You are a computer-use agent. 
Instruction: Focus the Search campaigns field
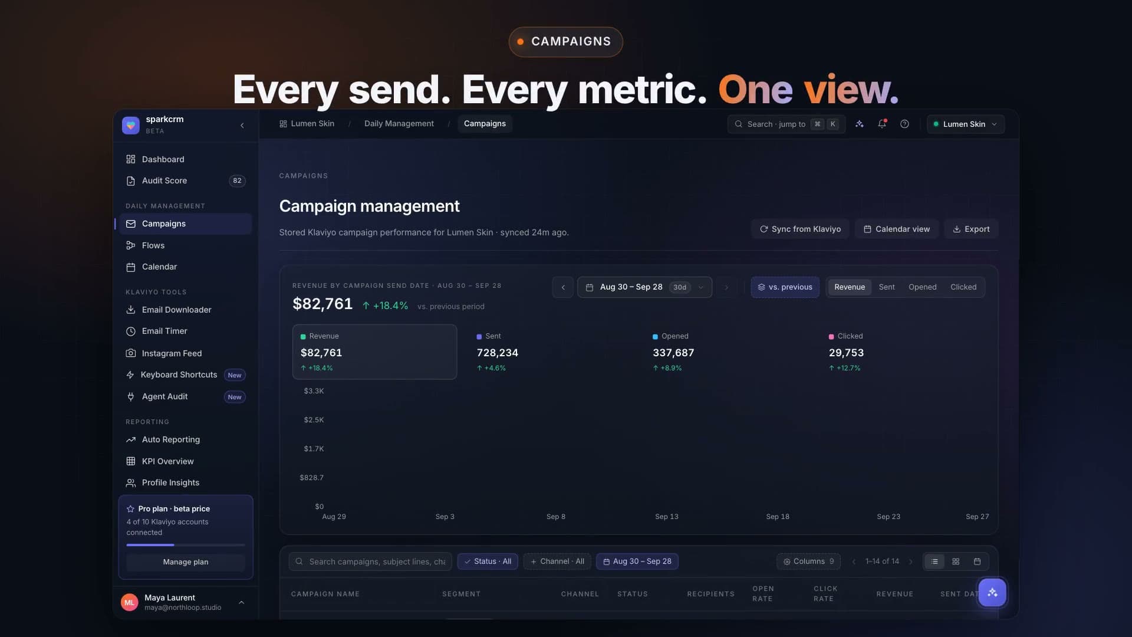click(370, 562)
